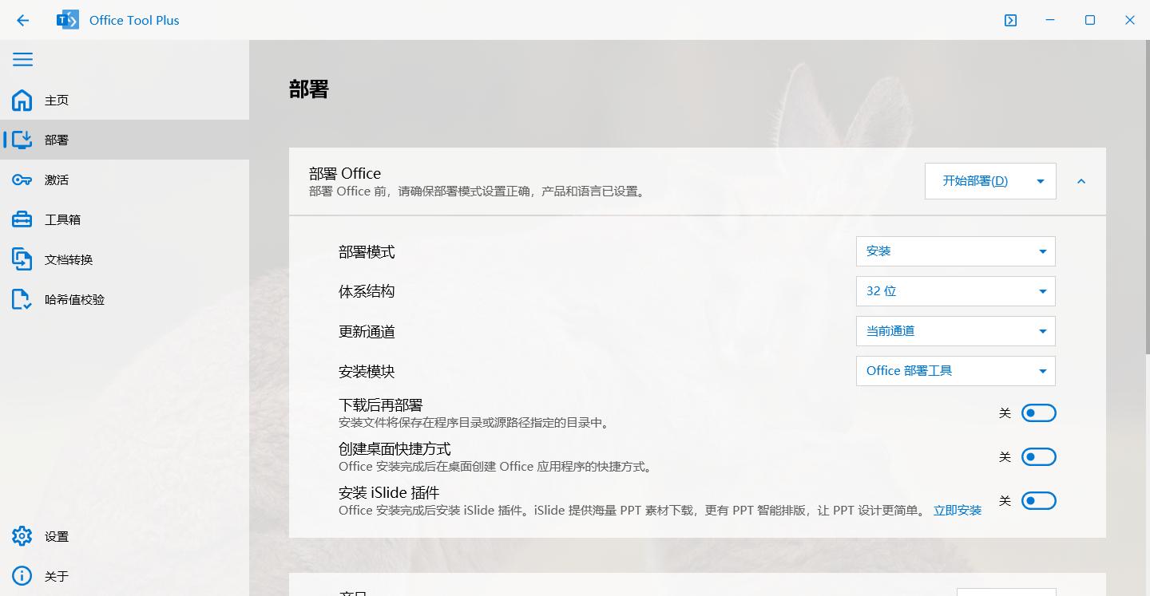1150x596 pixels.
Task: Toggle the hamburger navigation menu
Action: [x=22, y=59]
